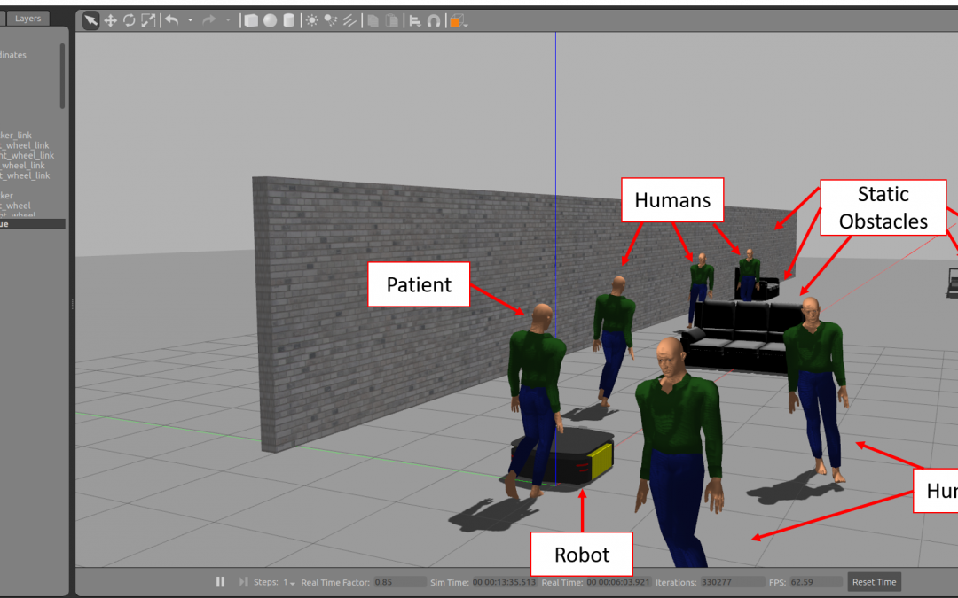Add a spot light from toolbar
The width and height of the screenshot is (958, 598).
click(x=331, y=20)
